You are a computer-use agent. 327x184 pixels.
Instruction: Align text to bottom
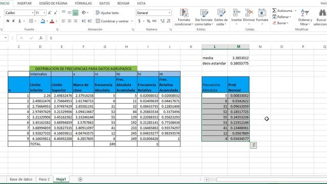[x=75, y=13]
